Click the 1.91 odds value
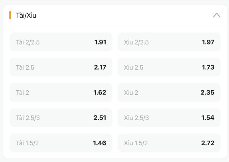229x162 pixels. (100, 42)
